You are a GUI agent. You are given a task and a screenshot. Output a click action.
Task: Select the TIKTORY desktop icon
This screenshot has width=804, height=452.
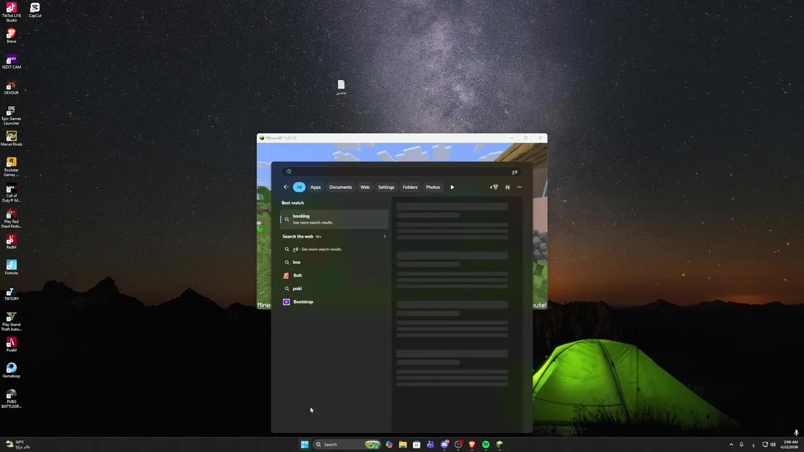tap(11, 294)
